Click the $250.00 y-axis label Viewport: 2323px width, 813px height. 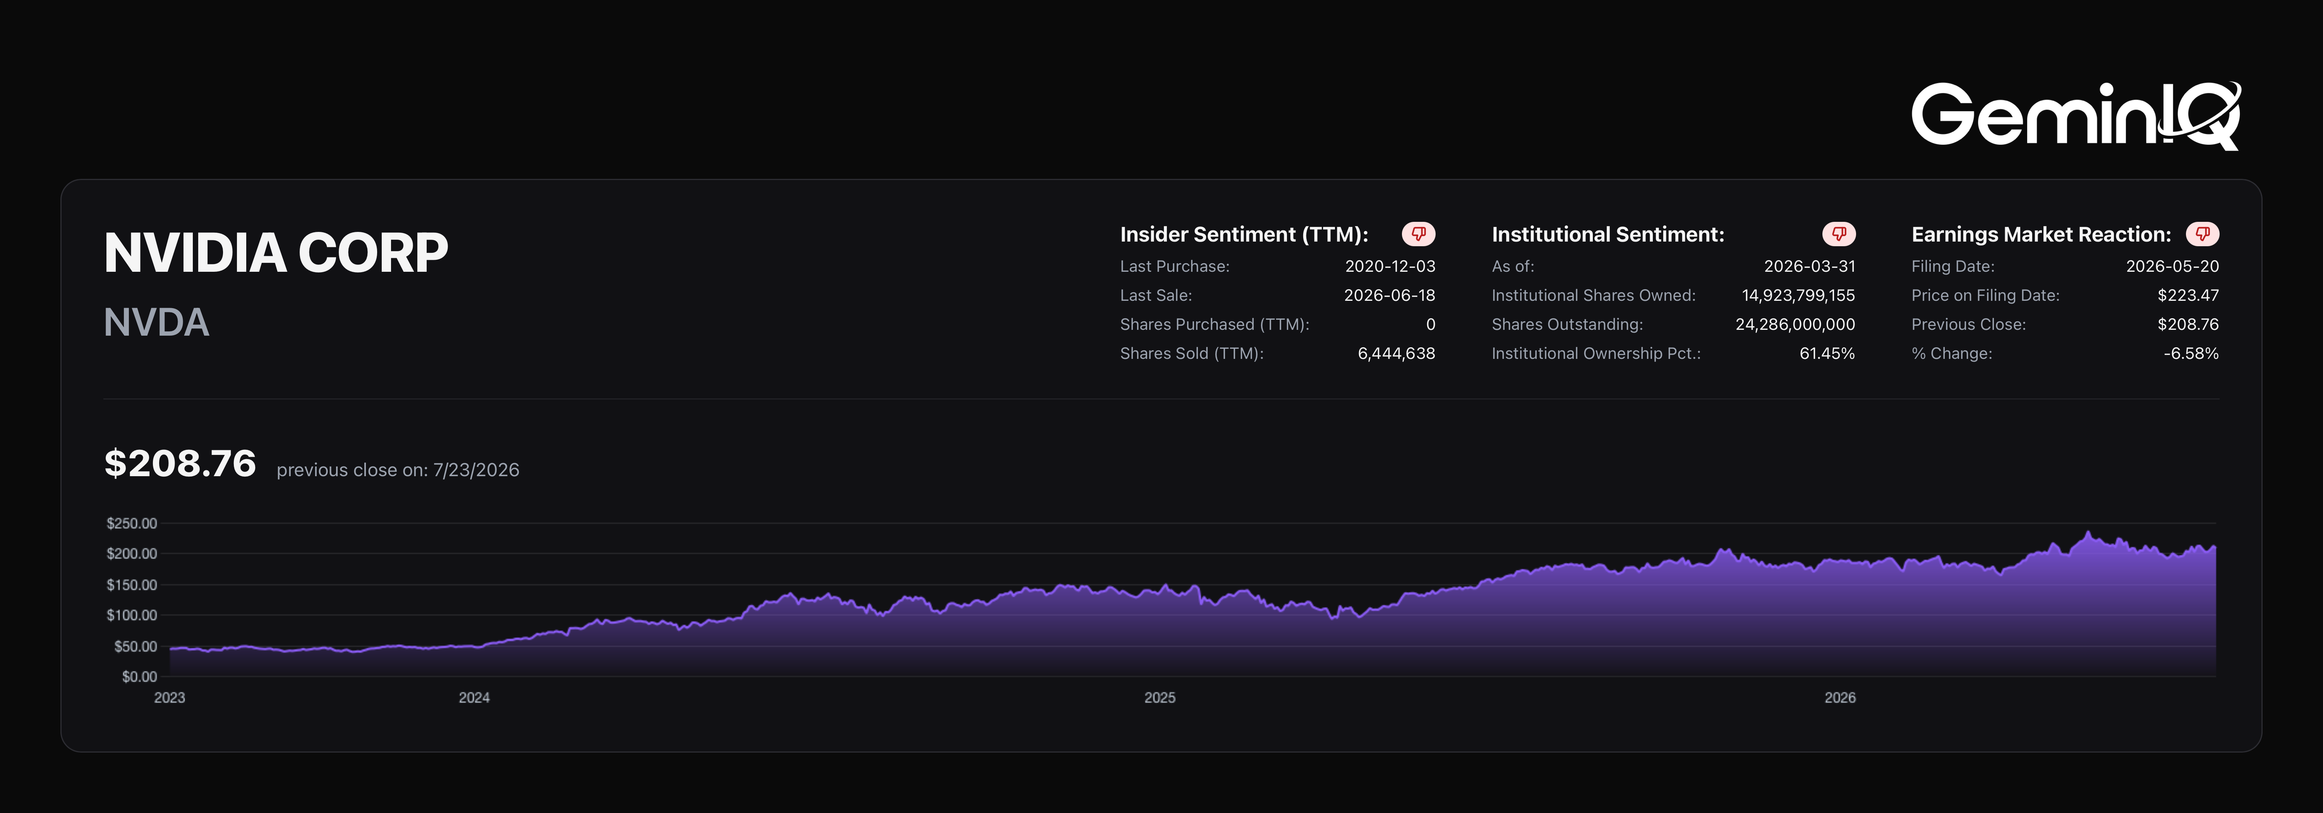(132, 524)
